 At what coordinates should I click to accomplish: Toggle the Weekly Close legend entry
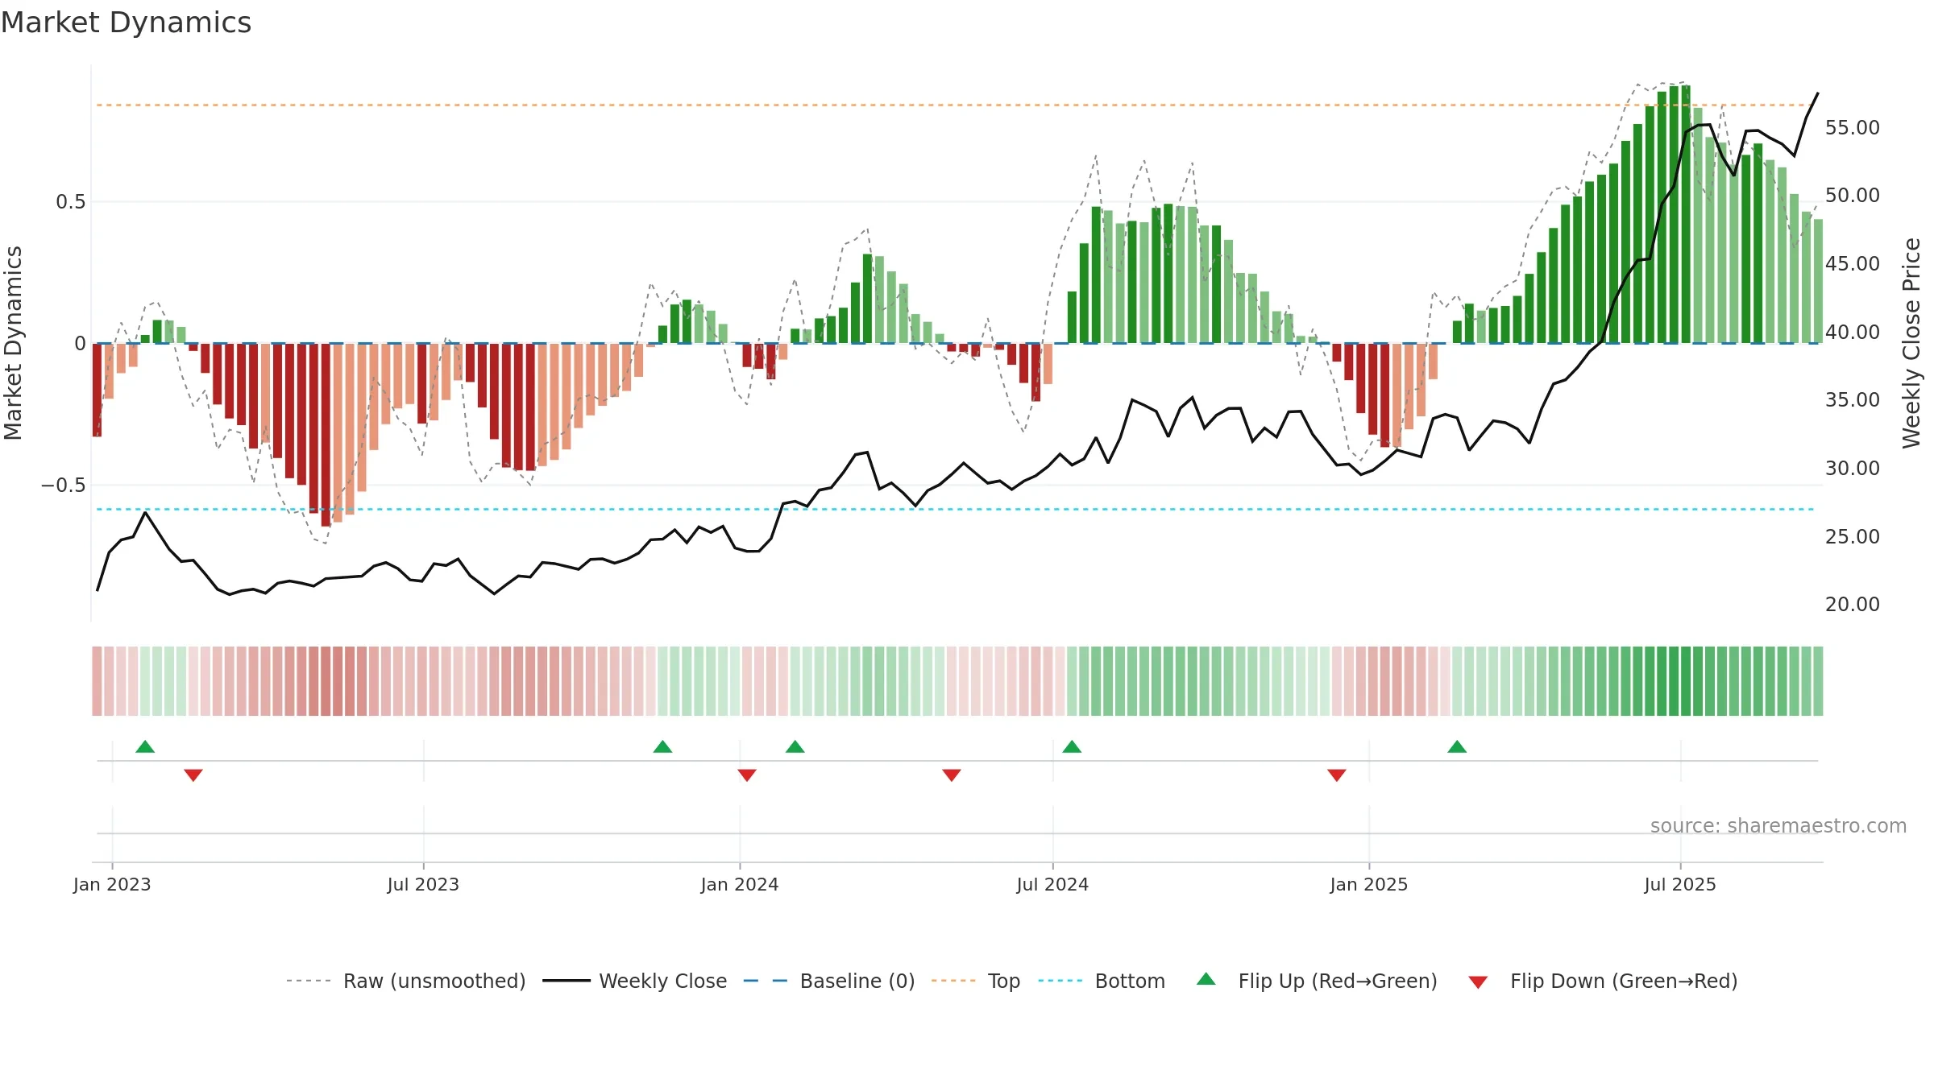(635, 981)
